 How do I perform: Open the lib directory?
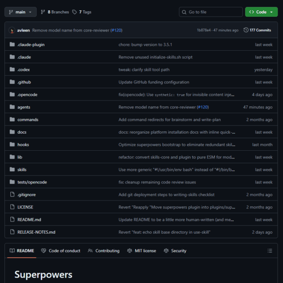(x=20, y=157)
